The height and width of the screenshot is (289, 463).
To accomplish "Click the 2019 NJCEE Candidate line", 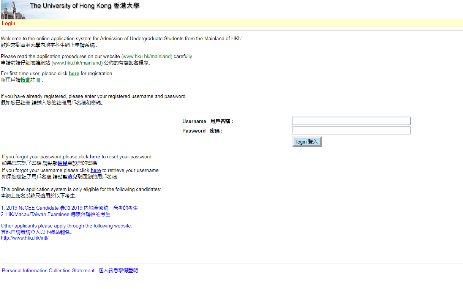I will [x=70, y=208].
